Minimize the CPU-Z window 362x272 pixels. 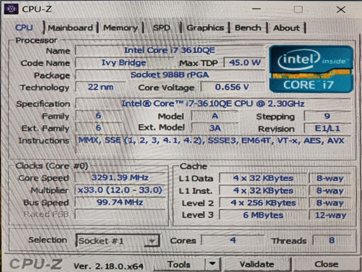click(256, 9)
